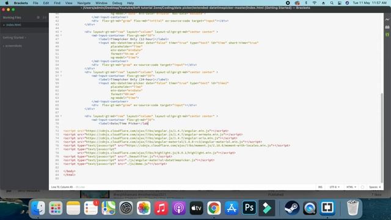This screenshot has width=391, height=220.
Task: Open Filmora app in the Dock
Action: [267, 208]
